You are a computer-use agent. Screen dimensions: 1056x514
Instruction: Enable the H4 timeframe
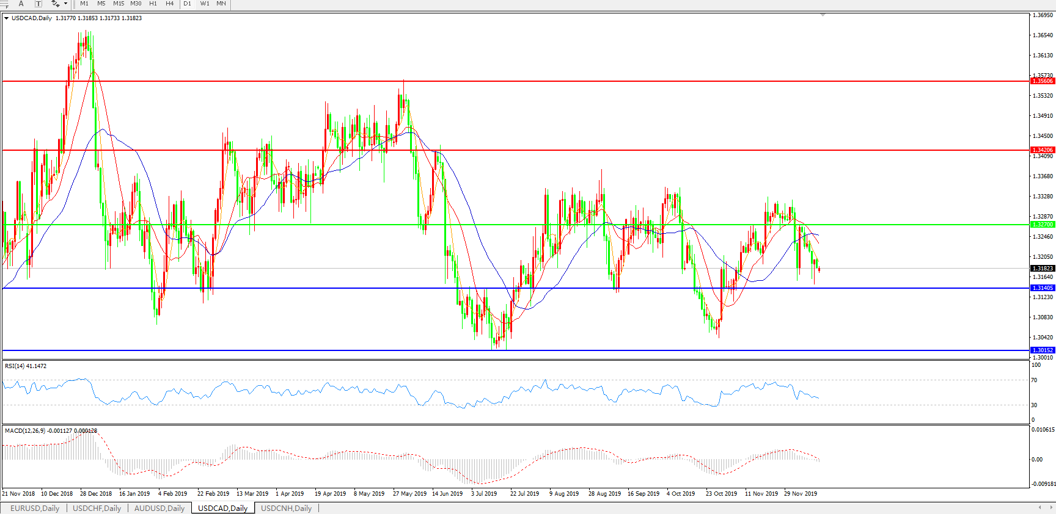point(170,4)
